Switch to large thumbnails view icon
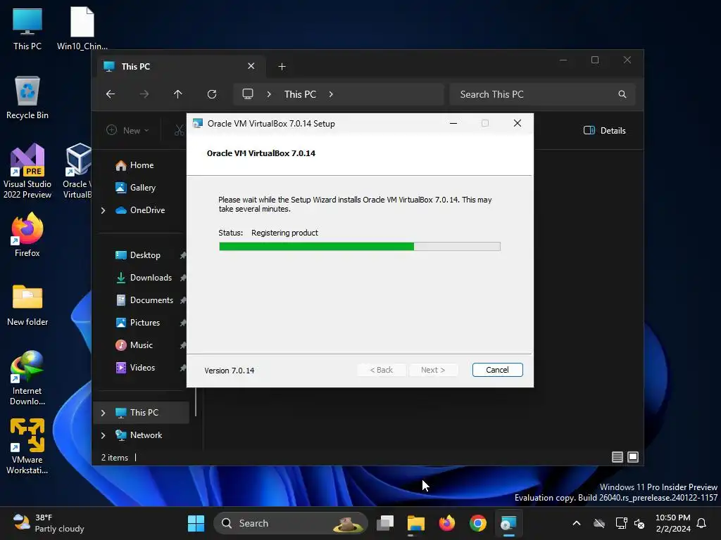 click(633, 457)
